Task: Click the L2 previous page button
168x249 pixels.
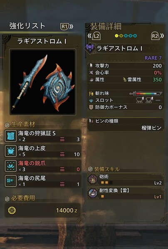Action: tap(94, 36)
